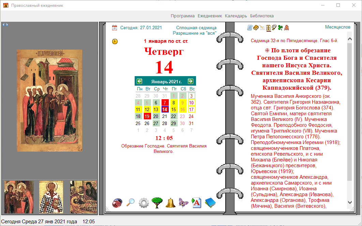Select January 7 in the calendar
The height and width of the screenshot is (226, 362).
coord(165,103)
